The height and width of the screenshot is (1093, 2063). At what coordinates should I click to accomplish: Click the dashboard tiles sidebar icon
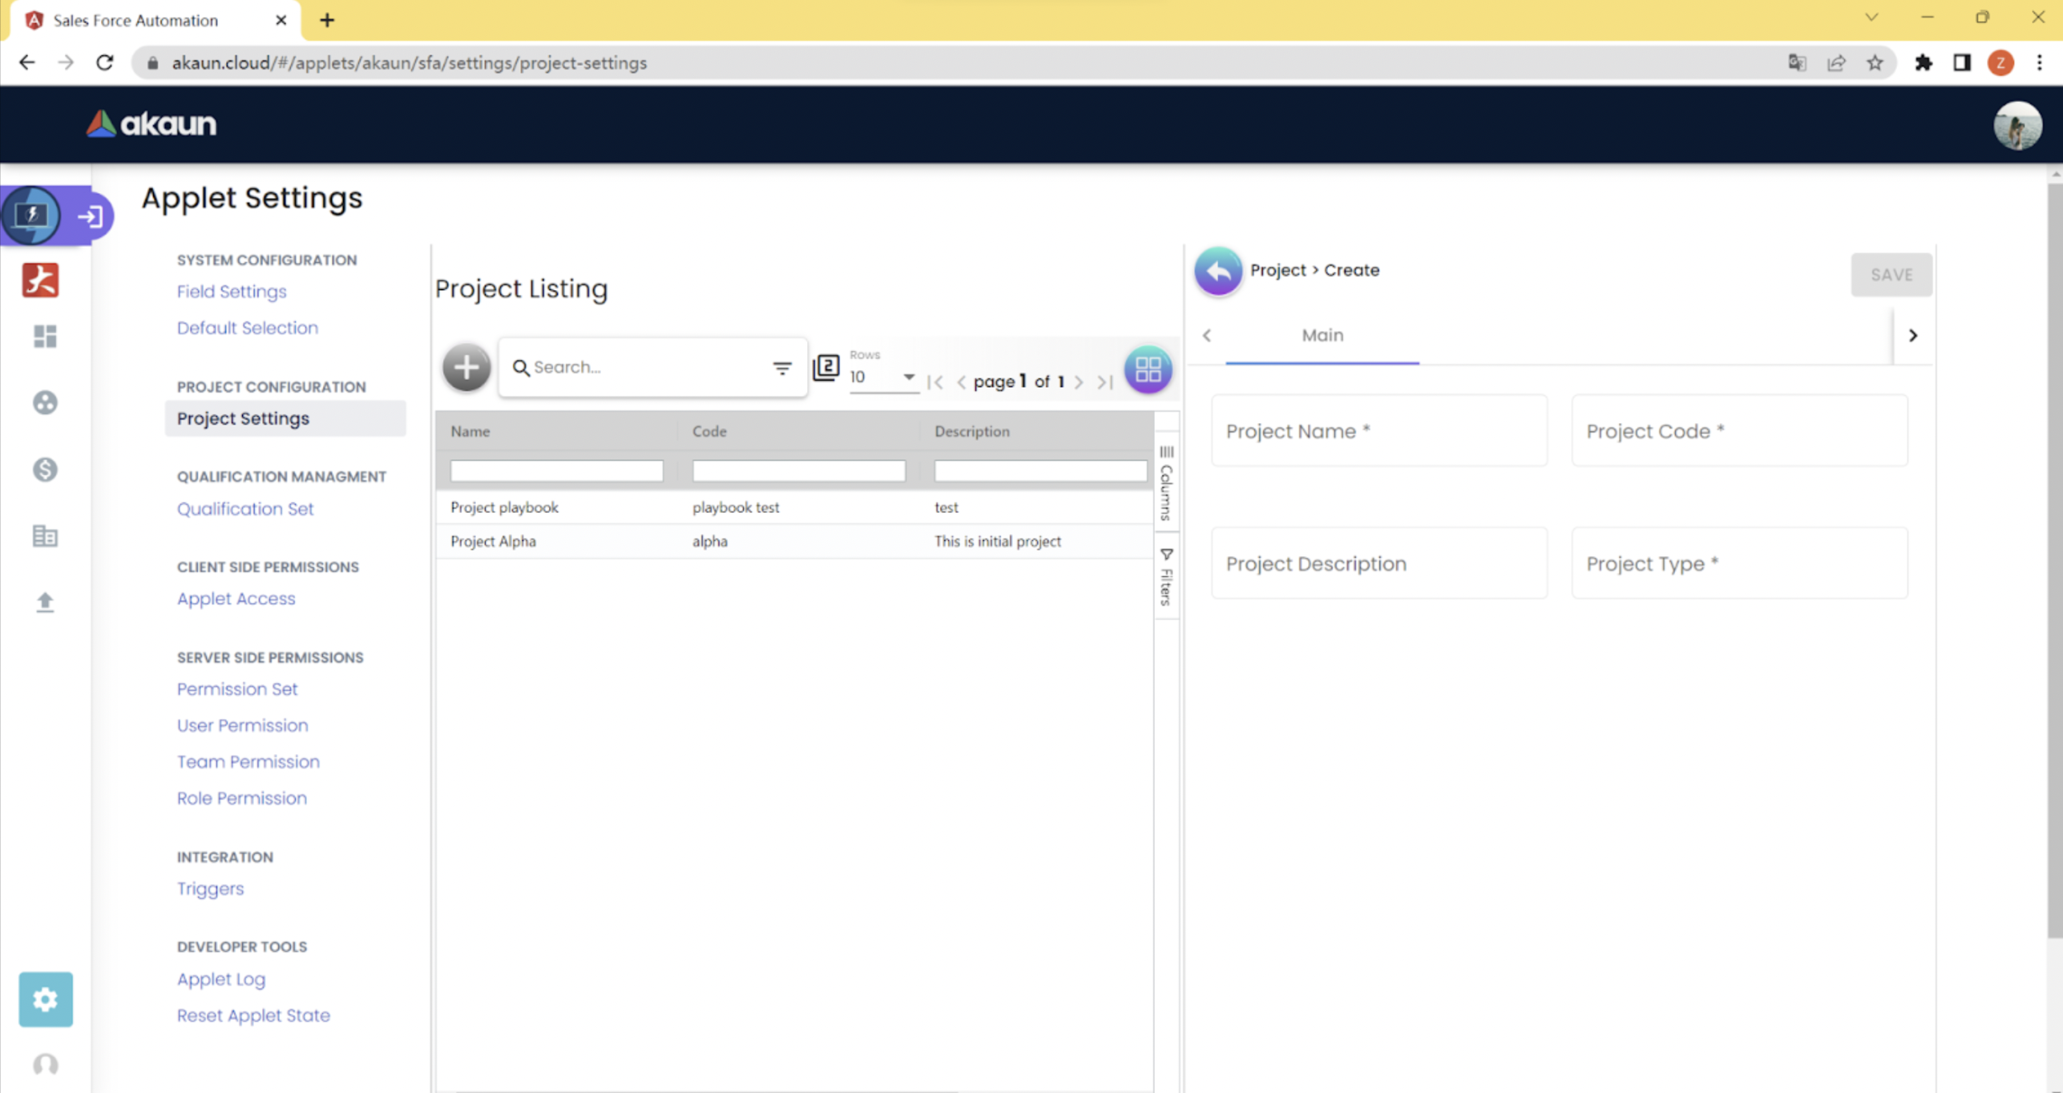[x=45, y=337]
